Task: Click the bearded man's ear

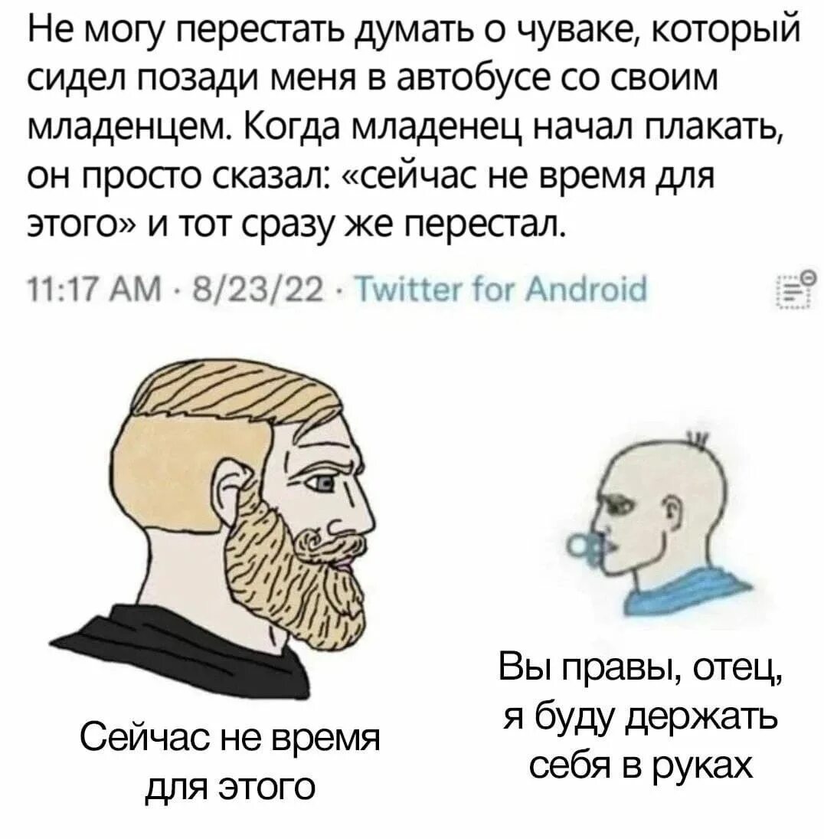Action: point(237,488)
